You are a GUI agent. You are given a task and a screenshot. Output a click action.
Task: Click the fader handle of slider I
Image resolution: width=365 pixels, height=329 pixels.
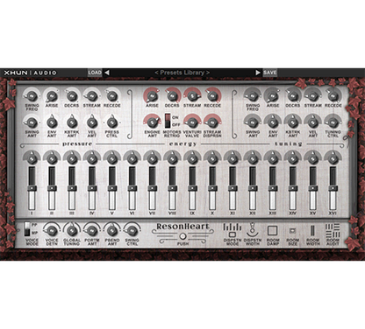pos(32,188)
